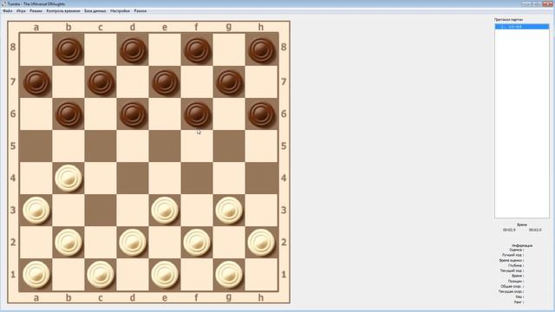Open the Игра menu
The image size is (555, 312).
coord(21,11)
